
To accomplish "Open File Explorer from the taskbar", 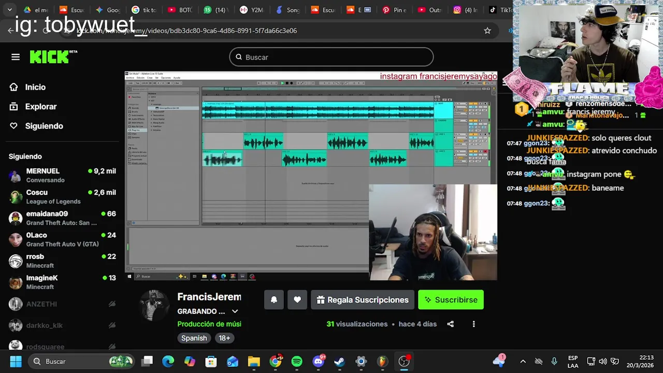I will (x=254, y=361).
